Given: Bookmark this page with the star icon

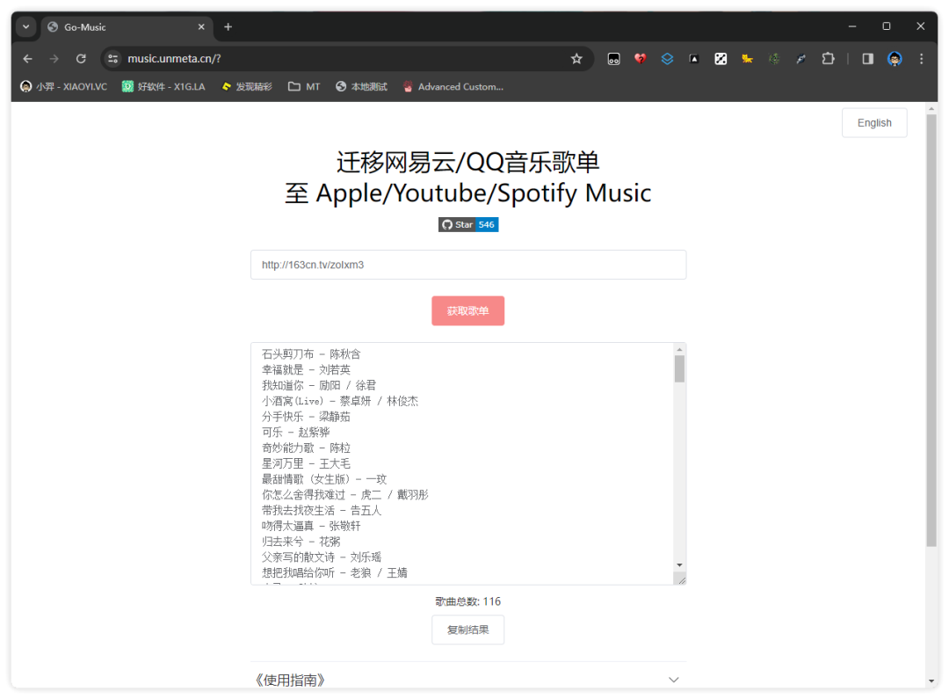Looking at the screenshot, I should click(576, 59).
